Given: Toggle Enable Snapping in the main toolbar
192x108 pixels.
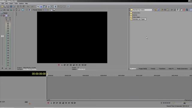Looking at the screenshot, I should point(38,6).
